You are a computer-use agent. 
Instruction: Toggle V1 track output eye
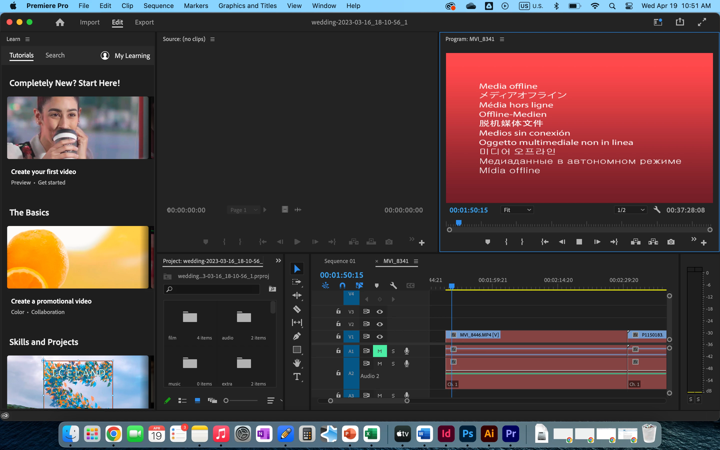click(380, 336)
